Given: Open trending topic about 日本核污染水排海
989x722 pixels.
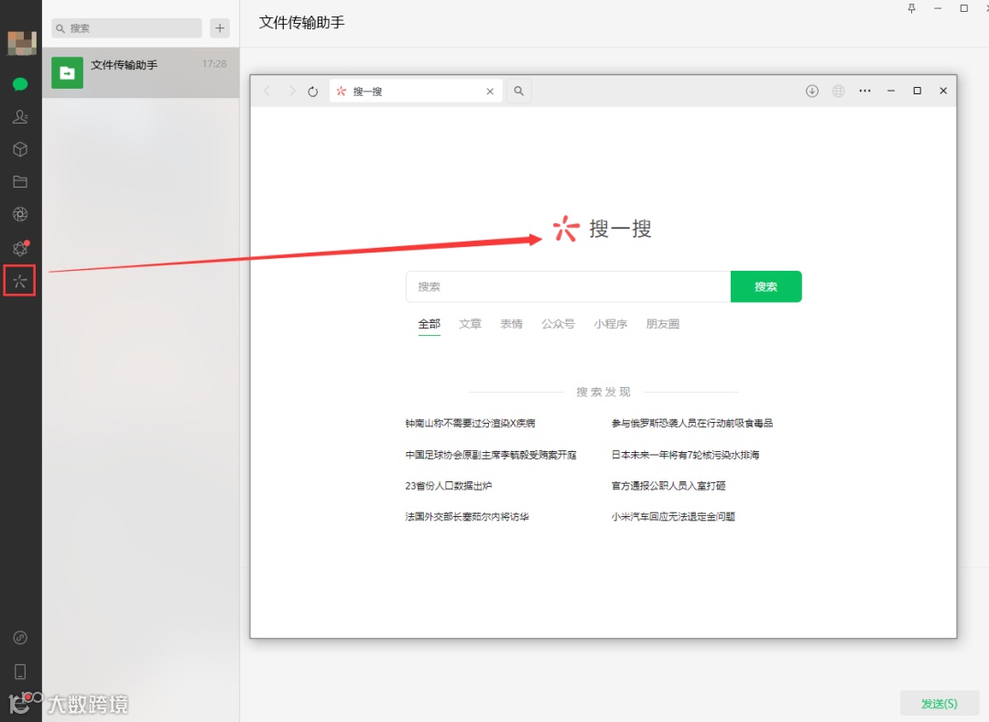Looking at the screenshot, I should pyautogui.click(x=685, y=455).
